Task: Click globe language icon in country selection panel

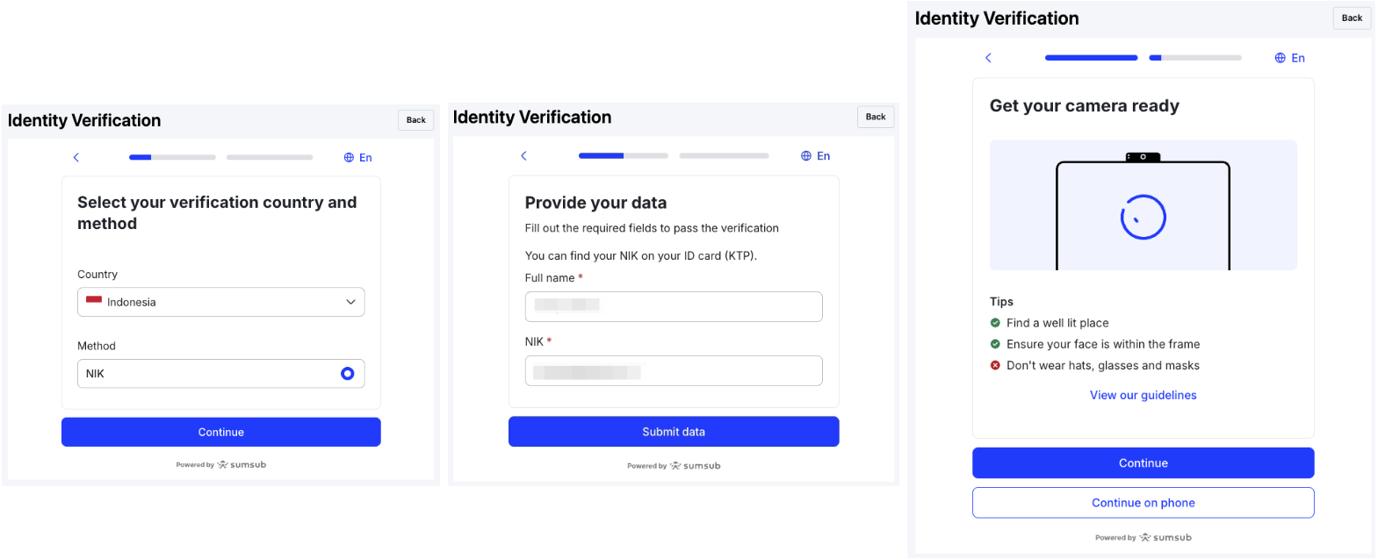Action: pos(349,158)
